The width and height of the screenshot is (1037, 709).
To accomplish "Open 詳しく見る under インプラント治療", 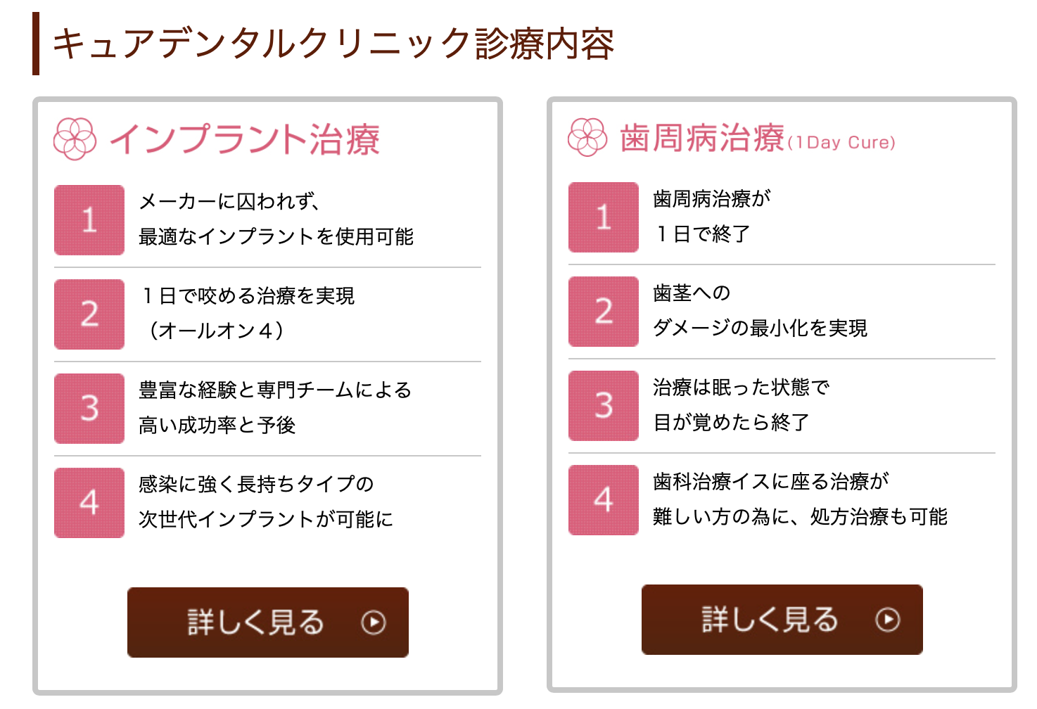I will 267,622.
